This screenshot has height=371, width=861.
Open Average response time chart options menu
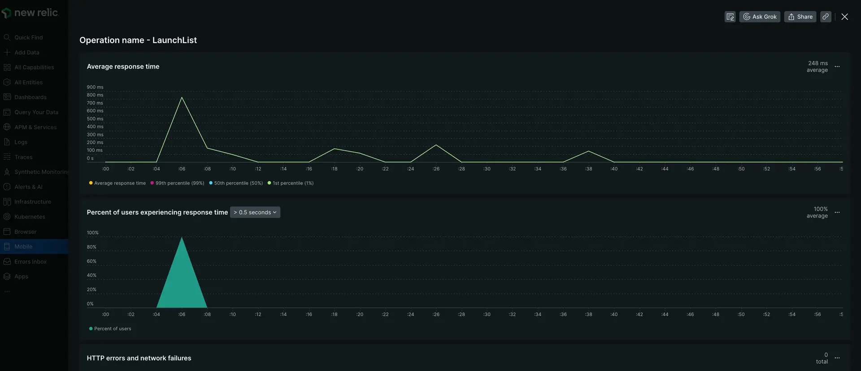[x=837, y=66]
